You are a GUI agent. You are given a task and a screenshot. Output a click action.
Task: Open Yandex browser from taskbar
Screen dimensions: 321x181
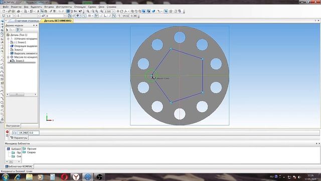point(76,177)
